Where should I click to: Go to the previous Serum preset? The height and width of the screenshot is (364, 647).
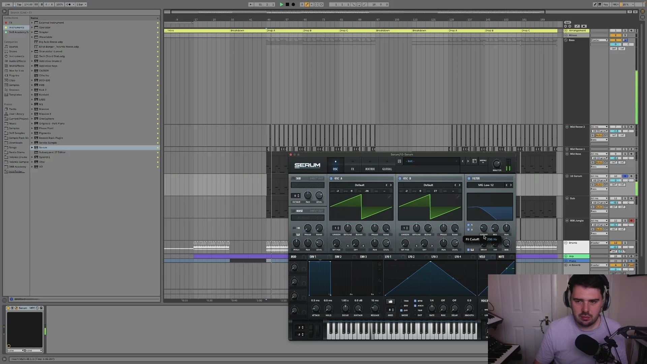(463, 161)
